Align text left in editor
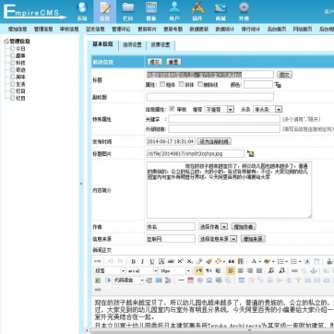Screen dimensions: 334x334 [231, 270]
